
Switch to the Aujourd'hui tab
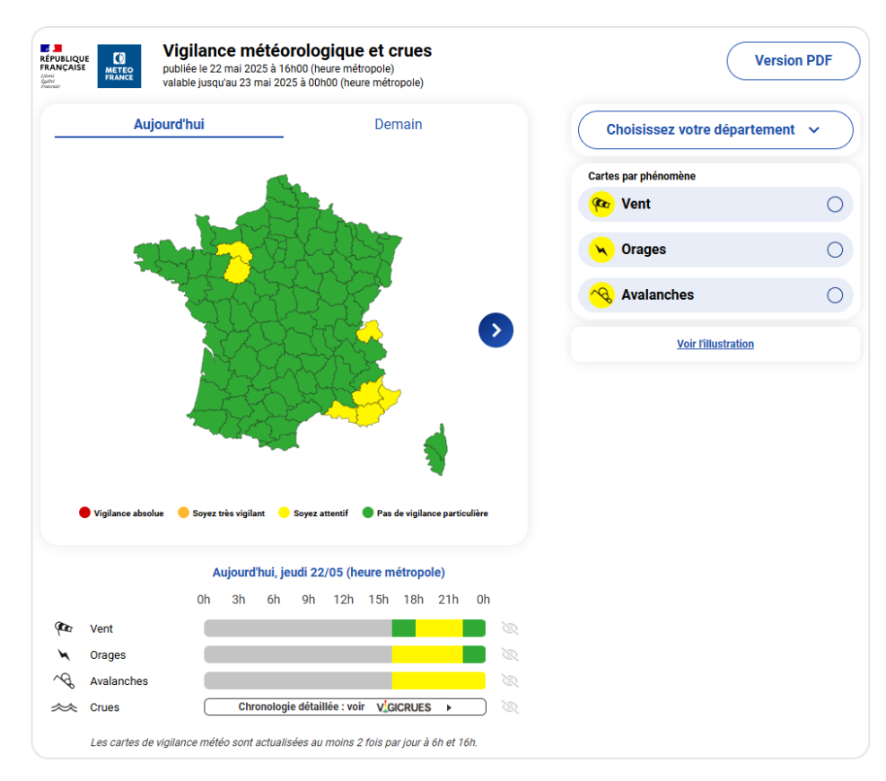tap(169, 124)
